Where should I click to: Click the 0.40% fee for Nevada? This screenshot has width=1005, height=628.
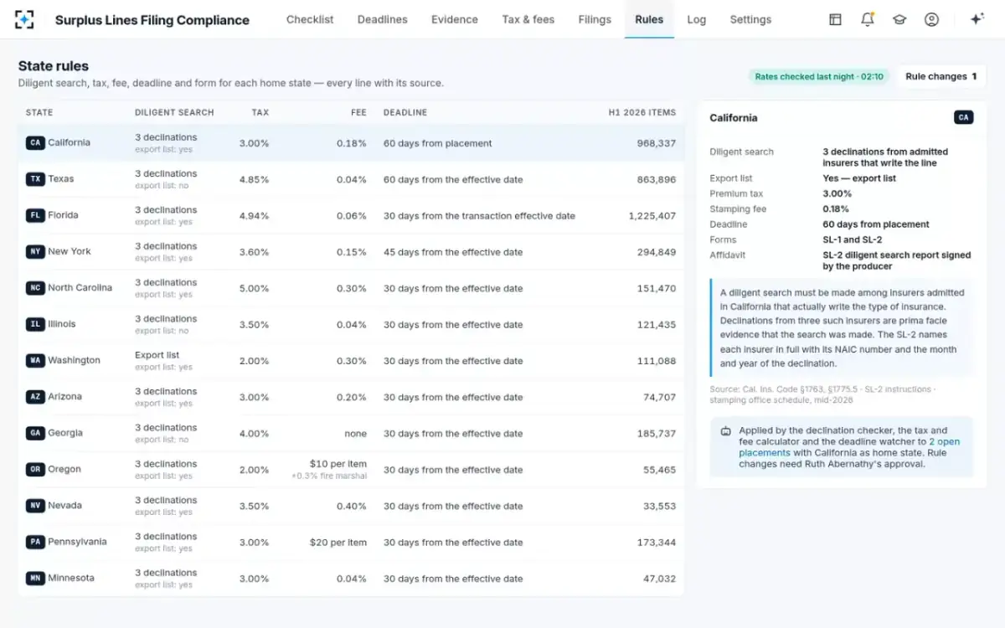(352, 507)
